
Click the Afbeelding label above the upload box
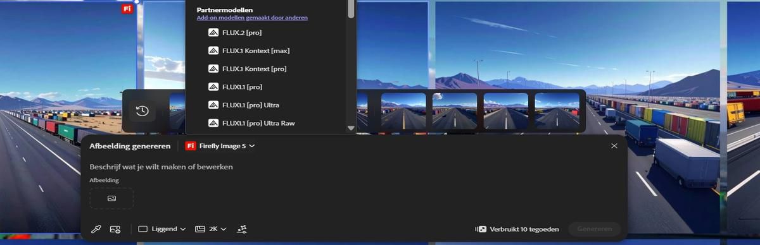pos(104,180)
